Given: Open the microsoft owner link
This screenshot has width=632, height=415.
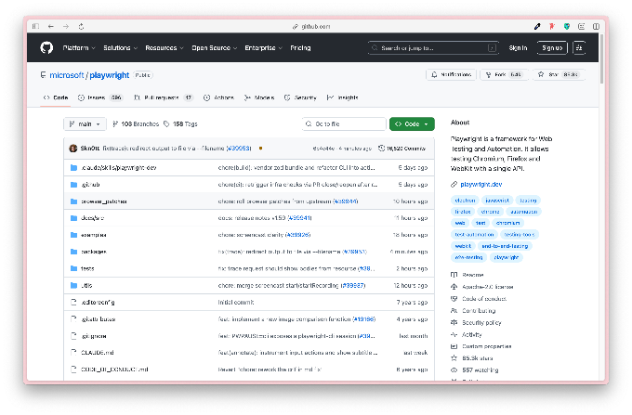Looking at the screenshot, I should pos(67,75).
